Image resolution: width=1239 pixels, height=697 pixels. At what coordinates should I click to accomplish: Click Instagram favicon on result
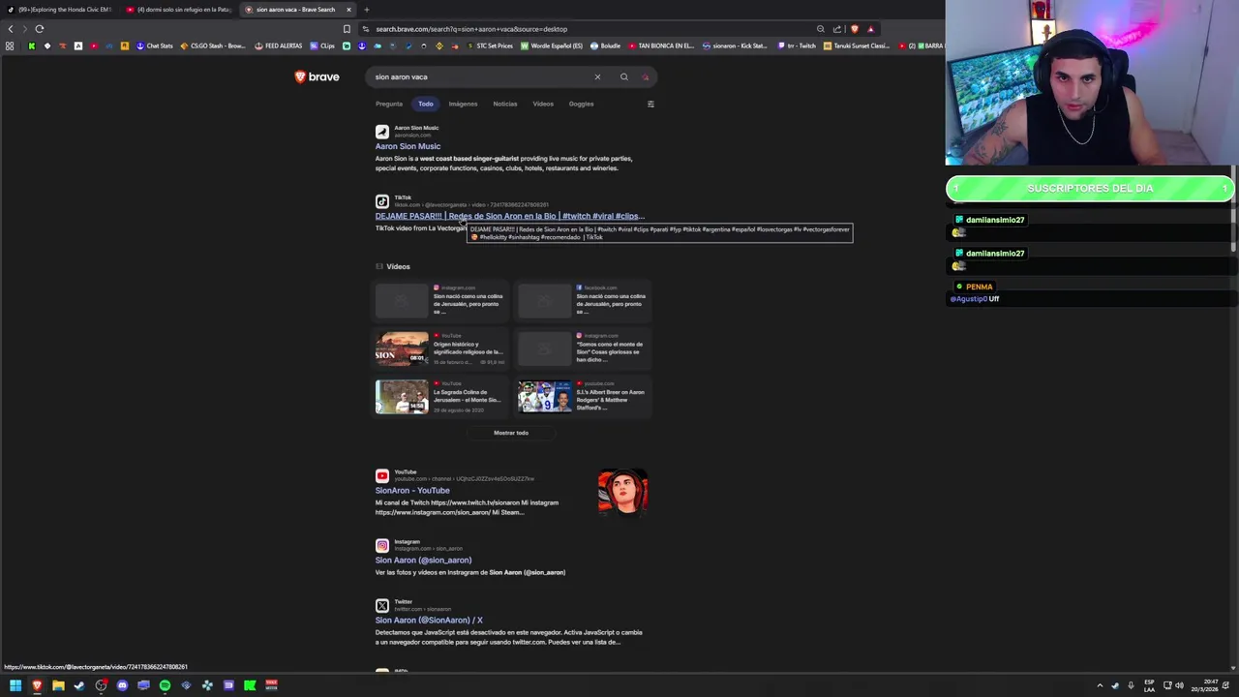point(382,545)
